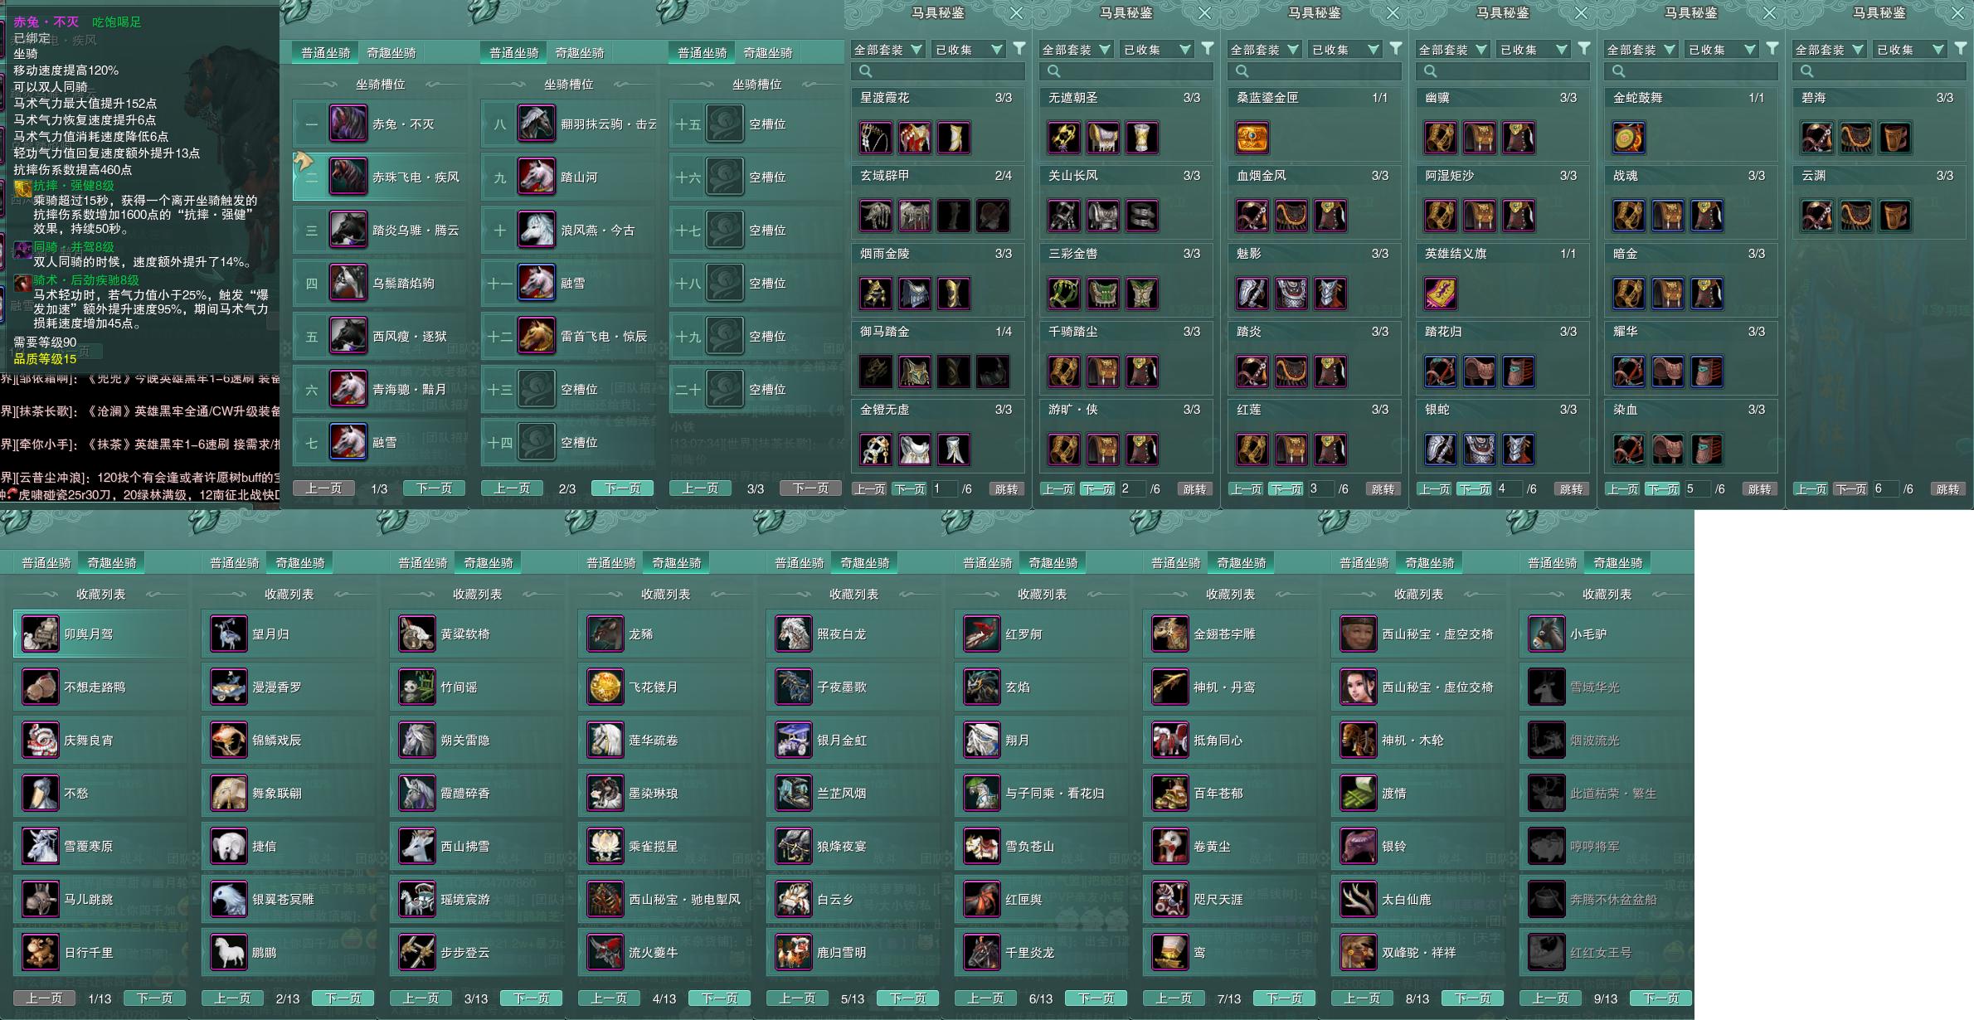
Task: Choose the 踏炎乌骓·腾云 horse icon
Action: pyautogui.click(x=348, y=231)
